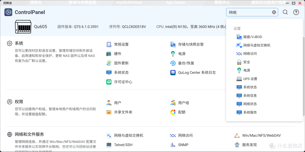This screenshot has width=305, height=152.
Task: Open the 电源 icon in the 系统 section
Action: (173, 54)
